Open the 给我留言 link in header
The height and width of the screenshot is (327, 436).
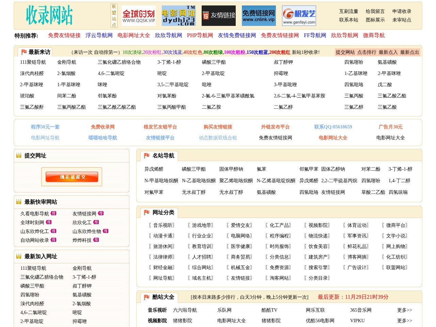coord(375,12)
